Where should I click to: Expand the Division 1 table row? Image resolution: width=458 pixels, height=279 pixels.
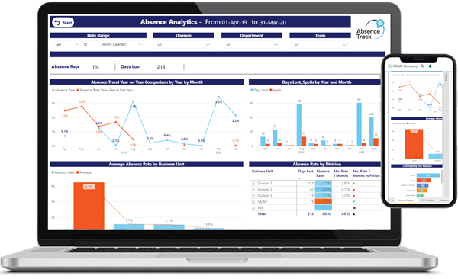pyautogui.click(x=253, y=184)
